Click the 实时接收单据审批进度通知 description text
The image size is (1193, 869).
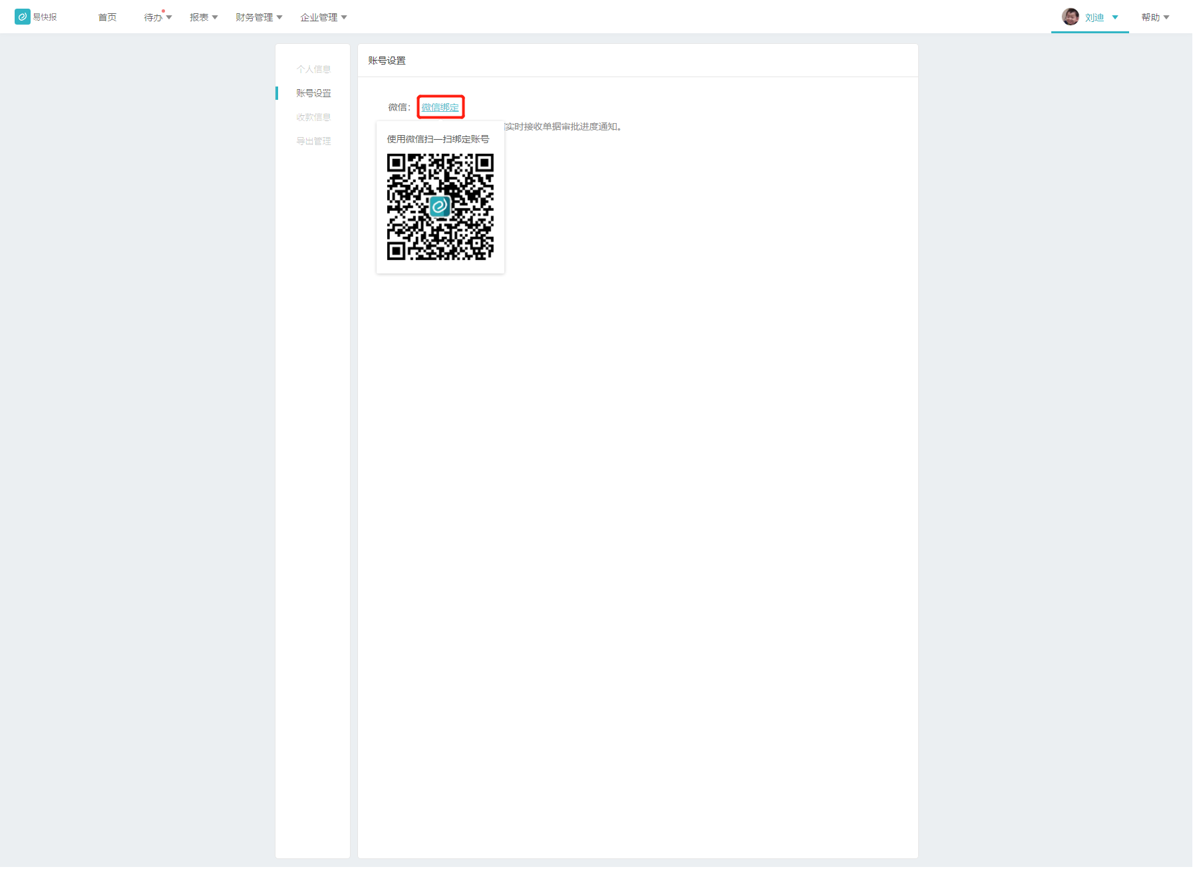coord(564,126)
